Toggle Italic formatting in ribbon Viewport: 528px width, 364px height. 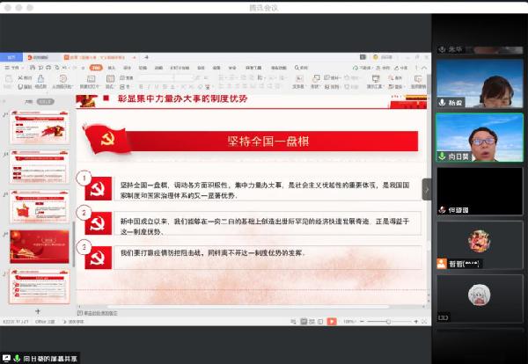(149, 86)
